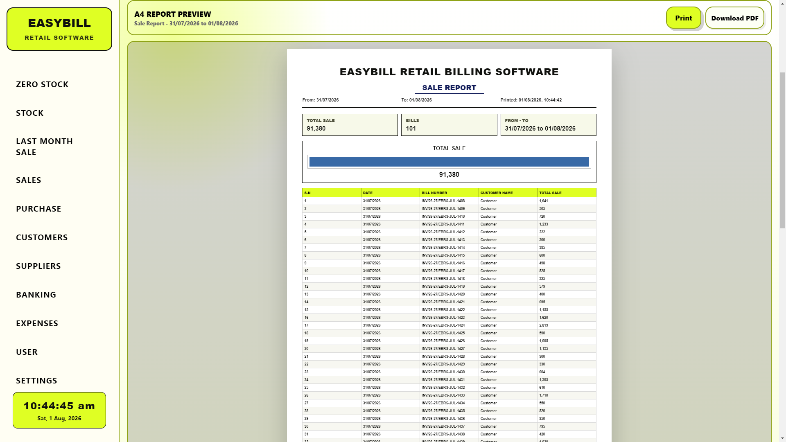Click the blue Total Sale bar
The width and height of the screenshot is (786, 442).
click(x=449, y=162)
